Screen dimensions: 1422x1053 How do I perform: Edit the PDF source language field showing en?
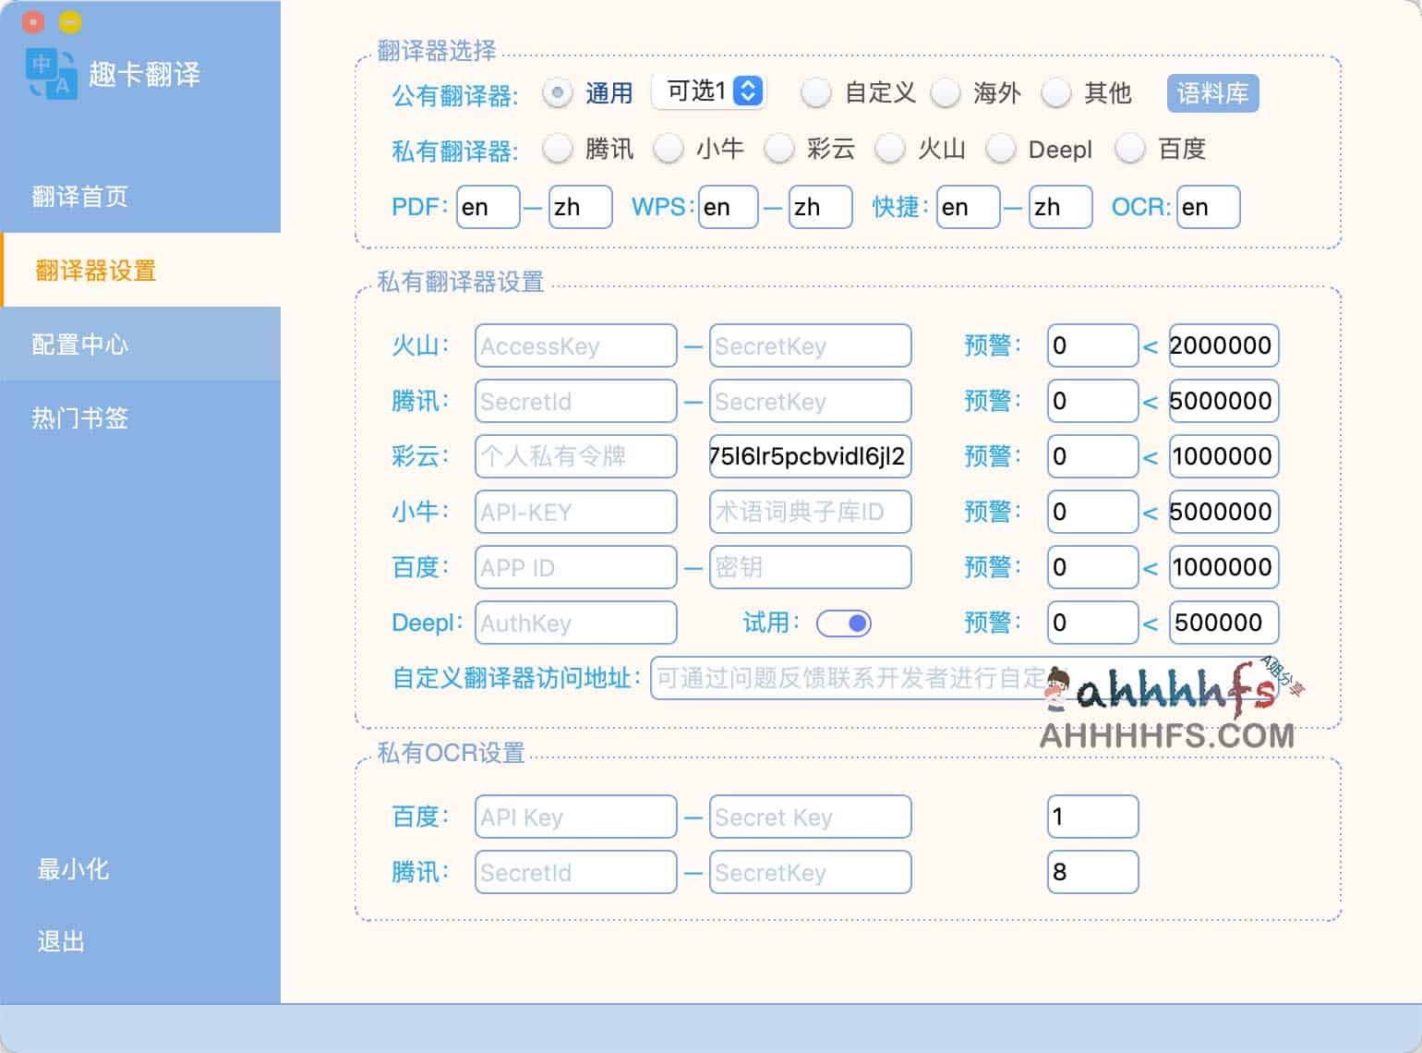pyautogui.click(x=488, y=207)
